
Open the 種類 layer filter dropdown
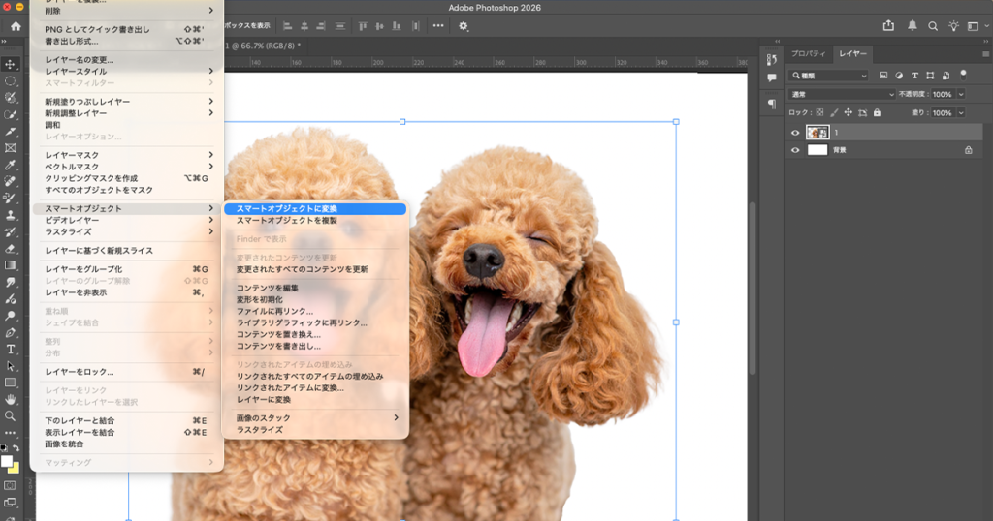(830, 76)
